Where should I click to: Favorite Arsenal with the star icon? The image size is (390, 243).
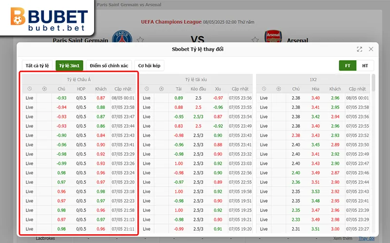point(254,39)
